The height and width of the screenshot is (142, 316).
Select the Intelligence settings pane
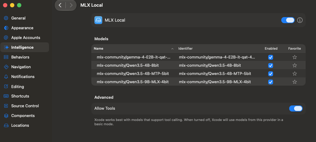click(x=25, y=48)
